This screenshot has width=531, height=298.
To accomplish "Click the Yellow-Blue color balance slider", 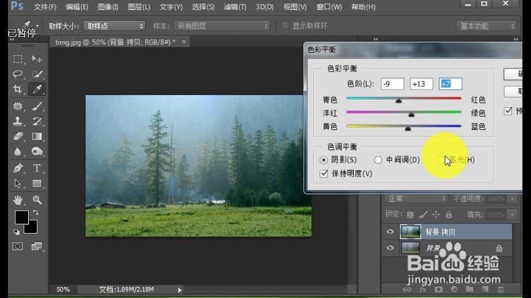I will click(403, 126).
